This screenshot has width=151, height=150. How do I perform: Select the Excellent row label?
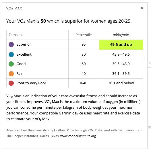[x=24, y=54]
